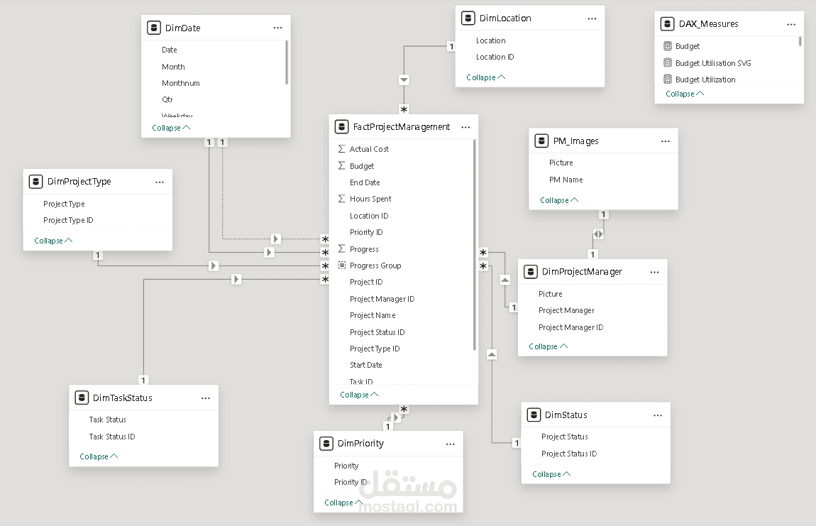Select Task Status ID field

pos(112,437)
